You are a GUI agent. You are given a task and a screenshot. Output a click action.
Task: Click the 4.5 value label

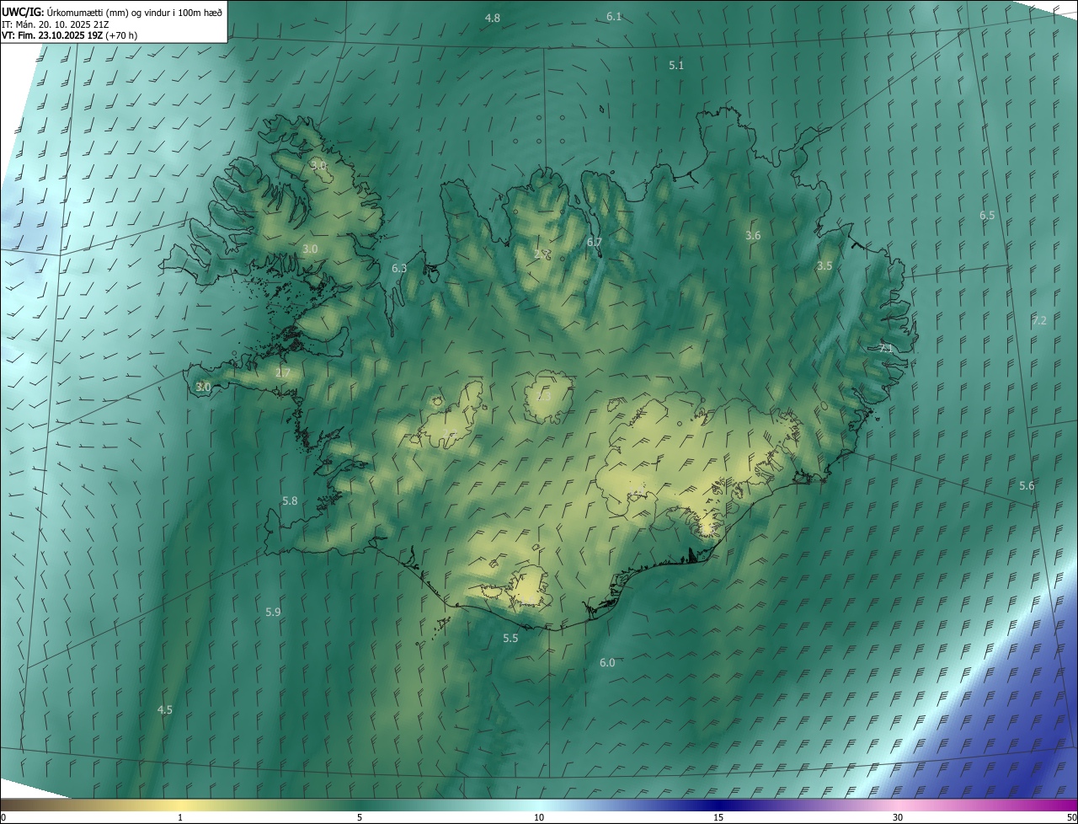tap(165, 709)
